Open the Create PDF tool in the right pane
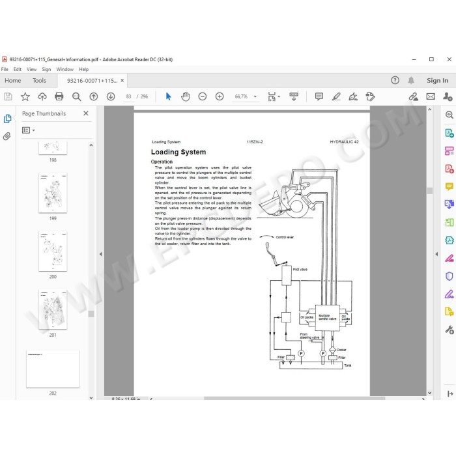Viewport: 456px width, 456px height. click(x=449, y=169)
